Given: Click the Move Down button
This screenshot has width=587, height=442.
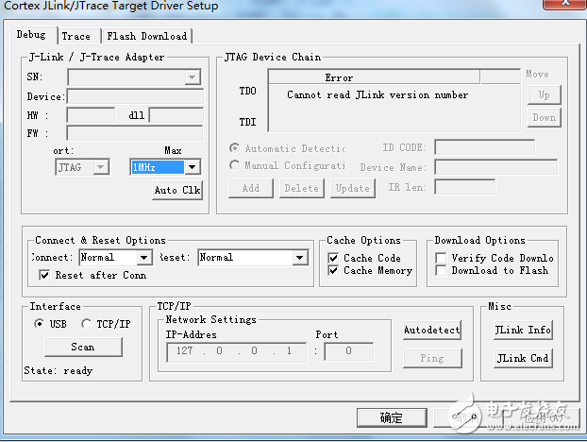Looking at the screenshot, I should click(x=544, y=118).
